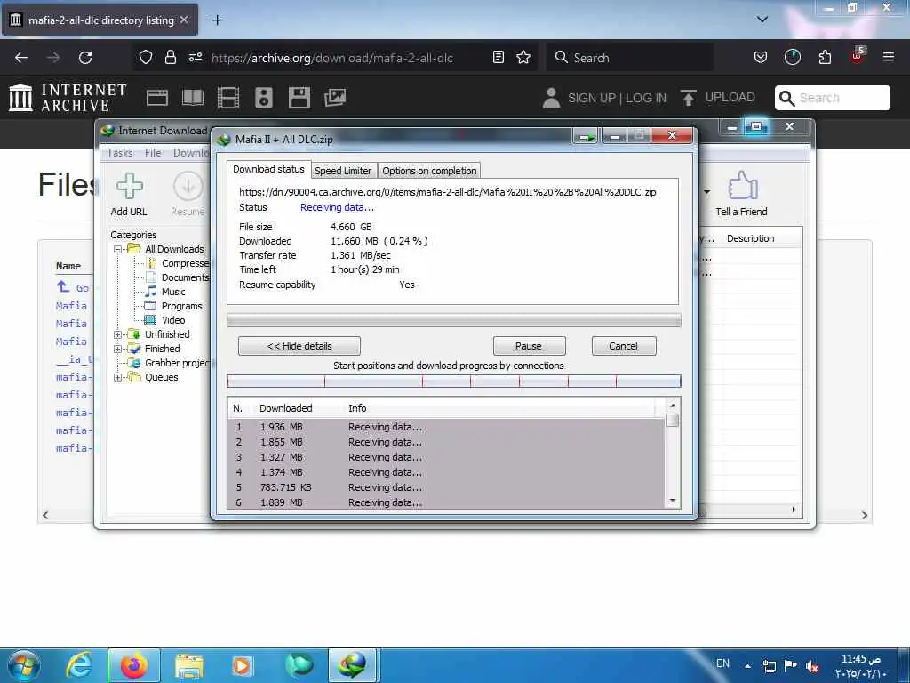Collapse the All Downloads tree node
This screenshot has height=683, width=910.
coord(118,249)
